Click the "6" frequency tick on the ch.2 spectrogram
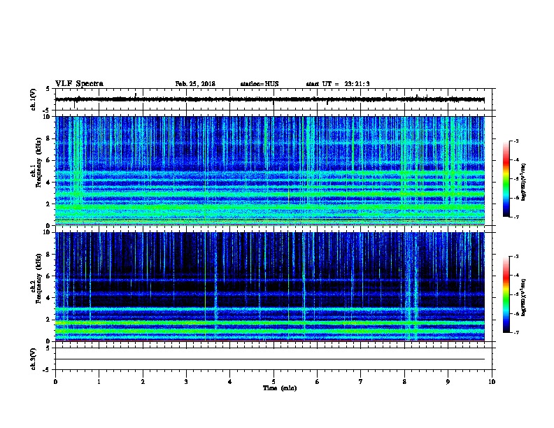The width and height of the screenshot is (554, 428). pyautogui.click(x=48, y=276)
